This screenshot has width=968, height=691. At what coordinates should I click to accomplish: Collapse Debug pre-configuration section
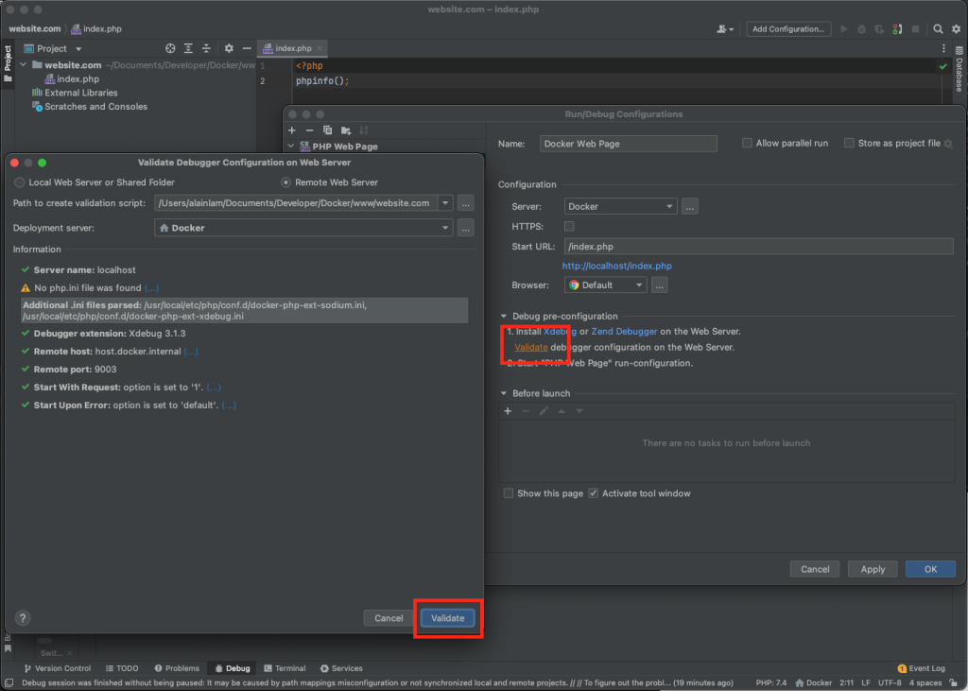504,316
